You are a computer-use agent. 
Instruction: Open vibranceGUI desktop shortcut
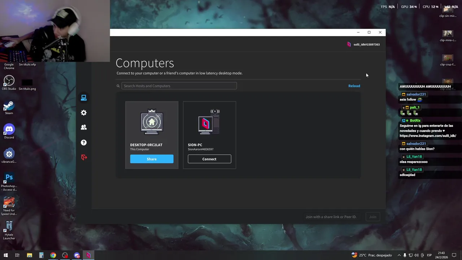pyautogui.click(x=9, y=156)
